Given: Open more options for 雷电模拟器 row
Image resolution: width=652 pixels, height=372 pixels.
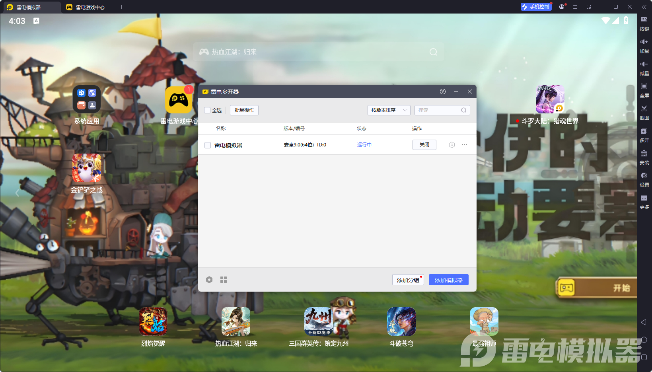Looking at the screenshot, I should point(465,145).
